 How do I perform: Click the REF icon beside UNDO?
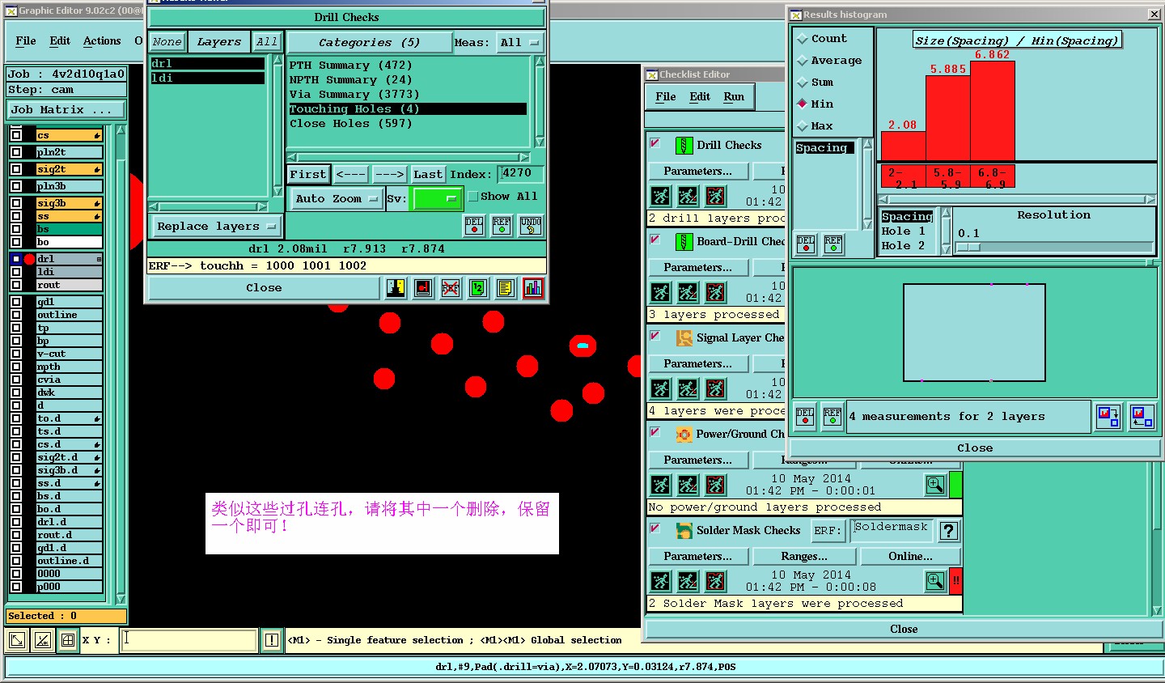502,226
